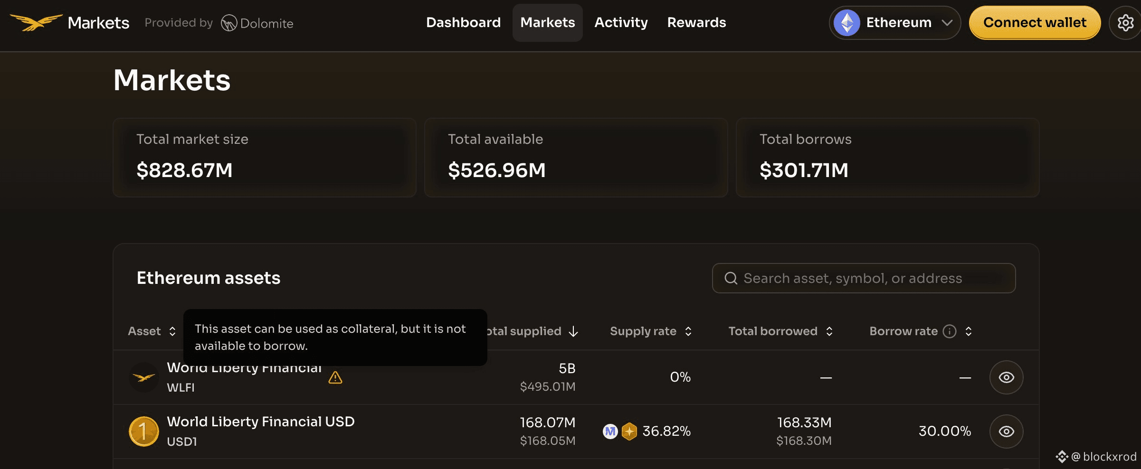Image resolution: width=1141 pixels, height=469 pixels.
Task: Click the golden eagle Markets logo
Action: click(37, 22)
